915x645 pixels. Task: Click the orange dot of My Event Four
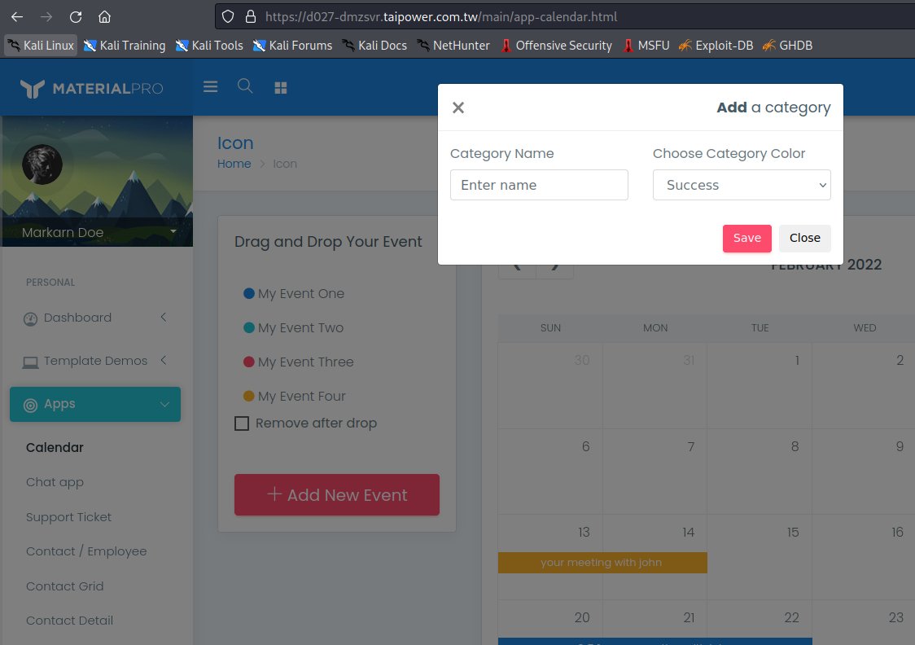coord(248,396)
